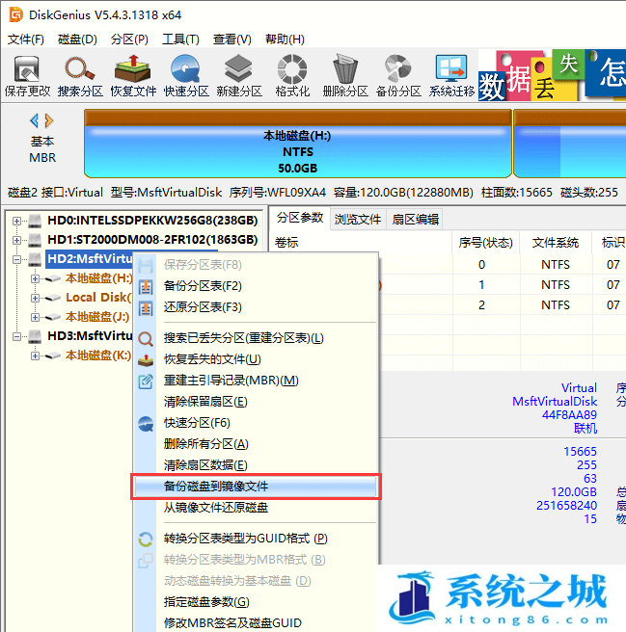The height and width of the screenshot is (632, 626).
Task: Open the 分区(P) menu
Action: click(129, 39)
